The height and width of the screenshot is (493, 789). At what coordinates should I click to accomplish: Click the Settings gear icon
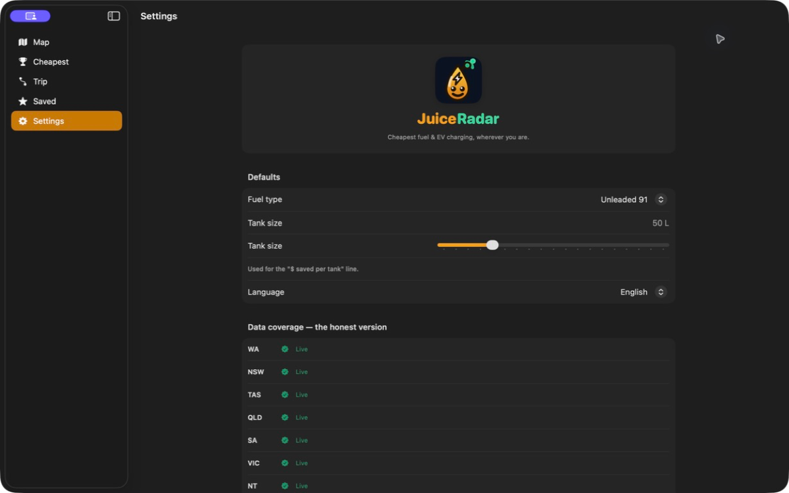point(23,121)
